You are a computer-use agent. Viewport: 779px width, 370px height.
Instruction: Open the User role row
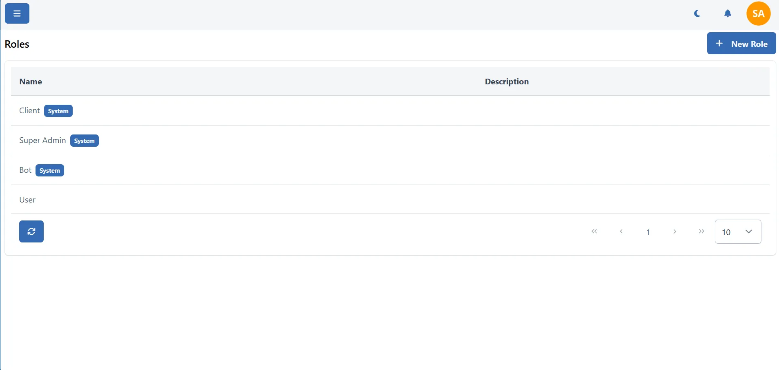[27, 200]
